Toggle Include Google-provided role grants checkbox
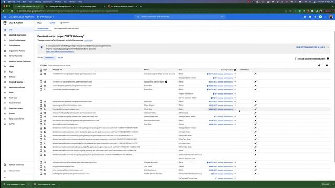 pyautogui.click(x=296, y=59)
